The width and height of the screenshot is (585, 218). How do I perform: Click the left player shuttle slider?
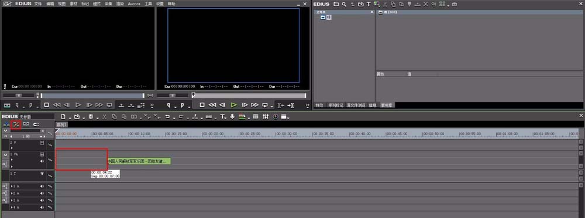pos(19,95)
